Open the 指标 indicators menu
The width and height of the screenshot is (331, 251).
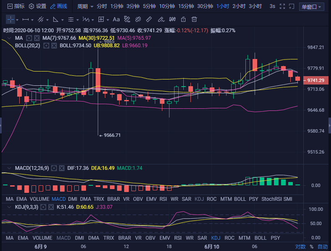pos(16,6)
